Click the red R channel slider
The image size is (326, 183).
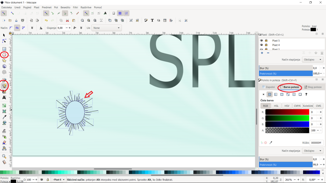coord(287,112)
